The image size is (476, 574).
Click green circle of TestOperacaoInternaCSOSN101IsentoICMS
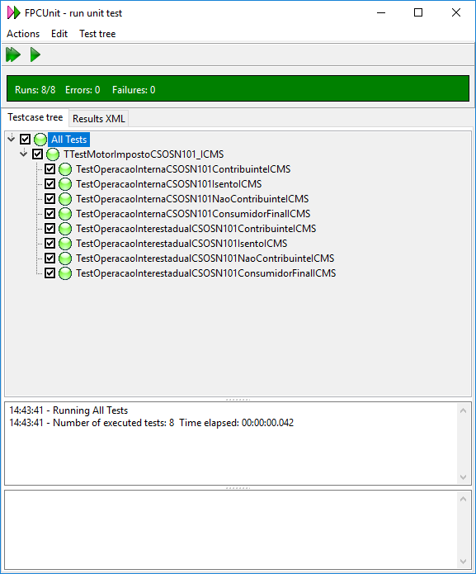coord(65,184)
